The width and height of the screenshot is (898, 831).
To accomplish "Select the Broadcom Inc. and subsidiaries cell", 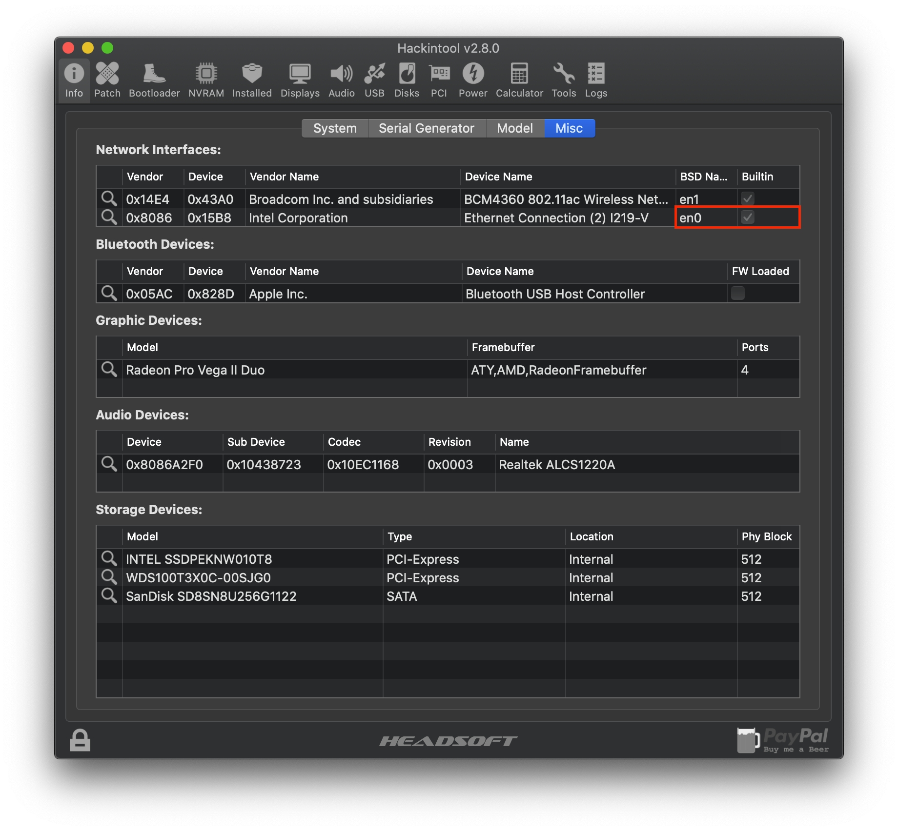I will click(352, 199).
